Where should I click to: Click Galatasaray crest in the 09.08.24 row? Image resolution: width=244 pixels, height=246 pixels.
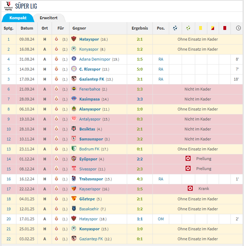pyautogui.click(x=57, y=39)
